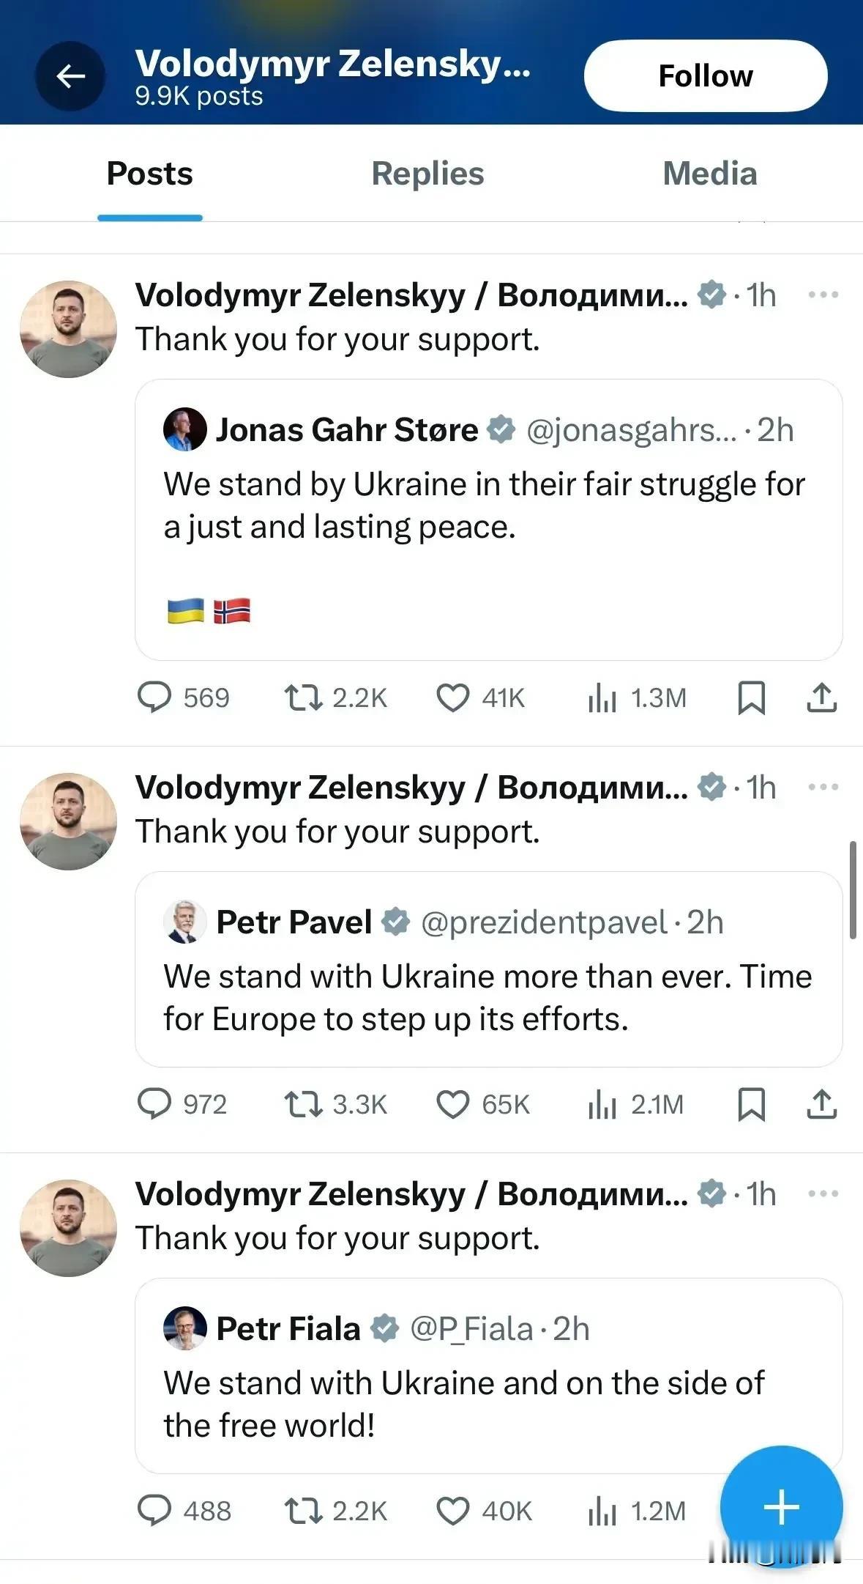Follow Volodymyr Zelenskyy
This screenshot has height=1584, width=863.
click(706, 76)
